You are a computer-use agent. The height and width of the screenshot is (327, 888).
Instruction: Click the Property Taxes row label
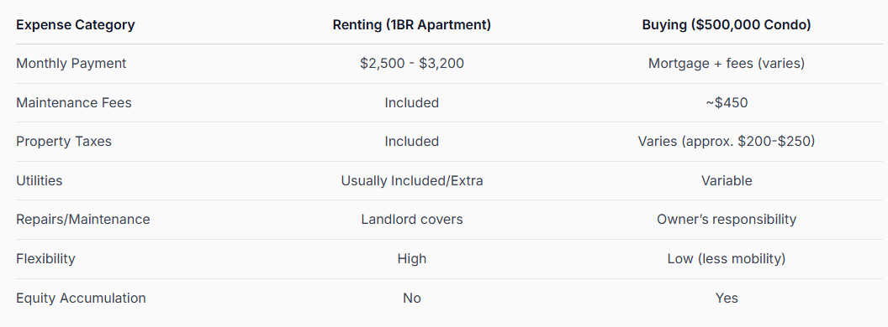(x=64, y=141)
